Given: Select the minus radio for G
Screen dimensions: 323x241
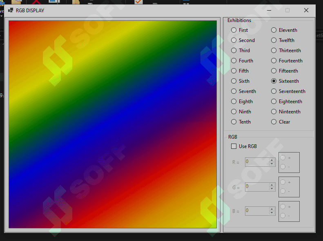Looking at the screenshot, I should pyautogui.click(x=283, y=191).
